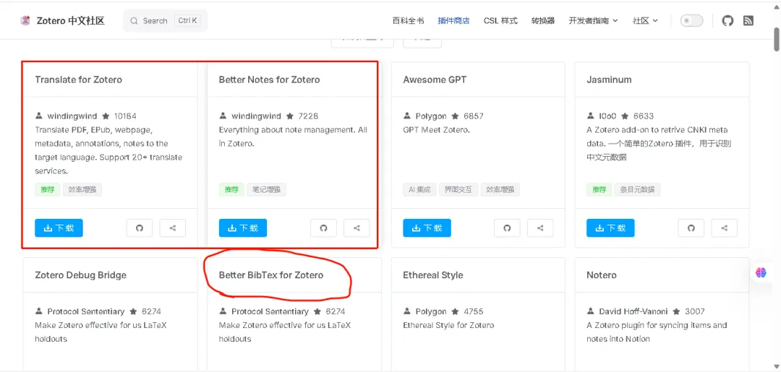
Task: Open GitHub repo of Better Notes
Action: pos(323,228)
